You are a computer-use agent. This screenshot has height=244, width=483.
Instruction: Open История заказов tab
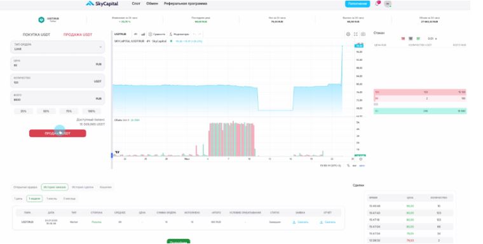pos(55,187)
